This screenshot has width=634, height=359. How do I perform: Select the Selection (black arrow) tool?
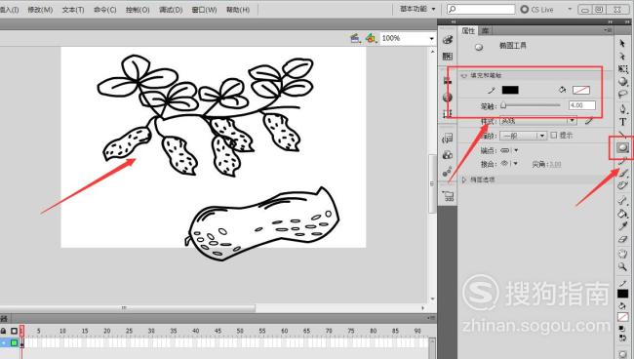point(622,43)
